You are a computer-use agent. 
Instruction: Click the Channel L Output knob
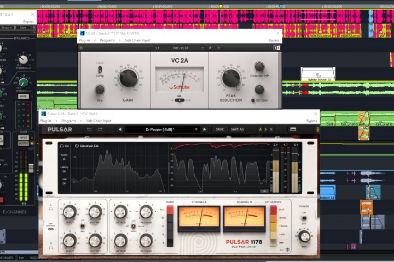click(95, 212)
